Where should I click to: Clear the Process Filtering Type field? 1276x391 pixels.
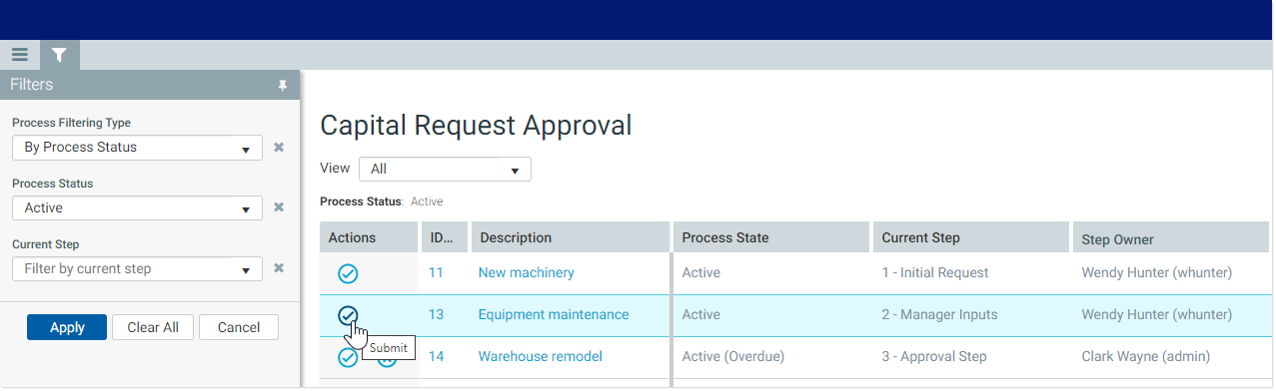pos(279,148)
